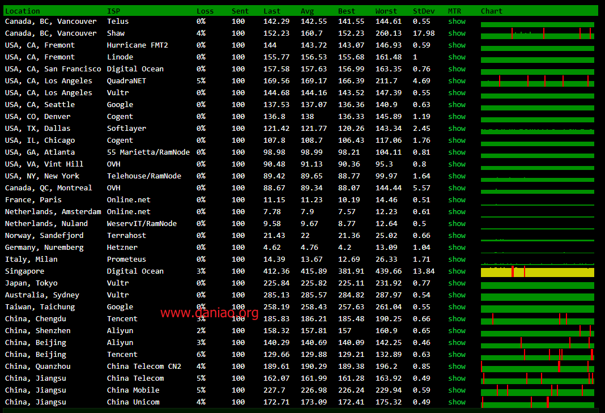Click show for Beijing Tencent row

(457, 354)
